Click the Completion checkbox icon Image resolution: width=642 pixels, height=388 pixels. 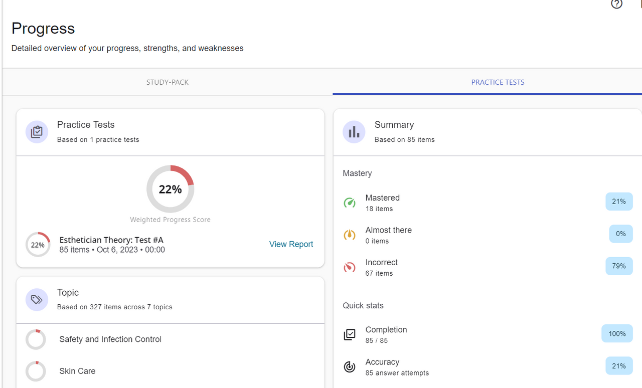(x=350, y=334)
